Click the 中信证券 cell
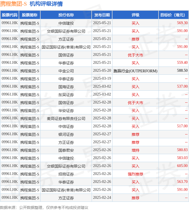 pyautogui.click(x=66, y=126)
